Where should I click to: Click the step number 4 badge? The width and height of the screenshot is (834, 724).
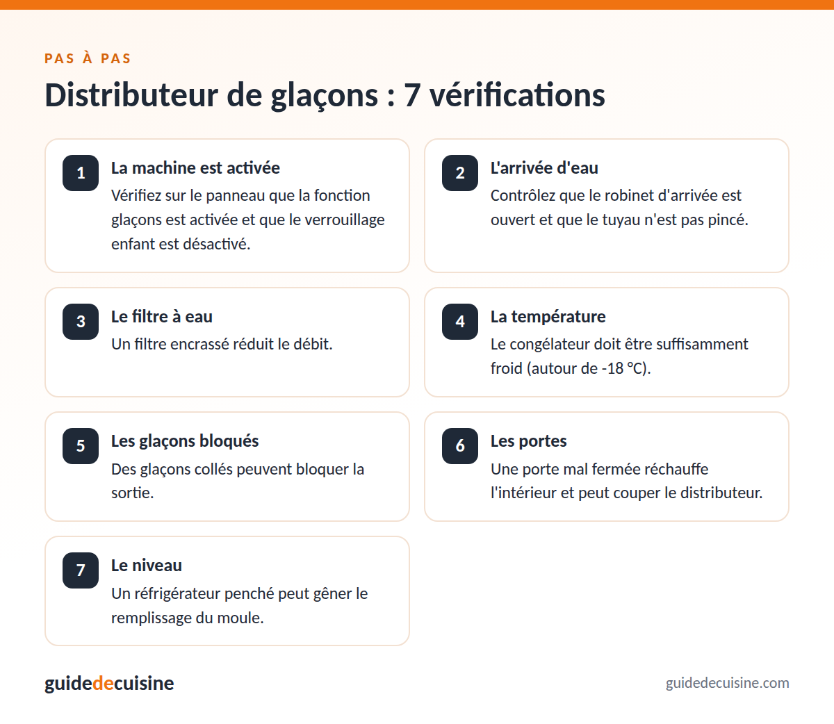(x=460, y=322)
